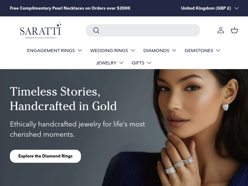Viewport: 248px width, 186px height.
Task: Focus the search input field
Action: [143, 30]
